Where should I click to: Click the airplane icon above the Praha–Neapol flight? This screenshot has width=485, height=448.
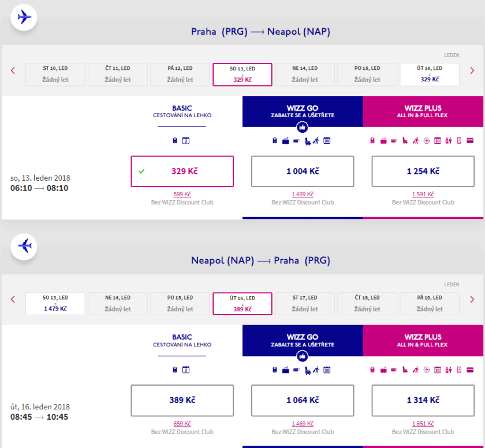24,17
